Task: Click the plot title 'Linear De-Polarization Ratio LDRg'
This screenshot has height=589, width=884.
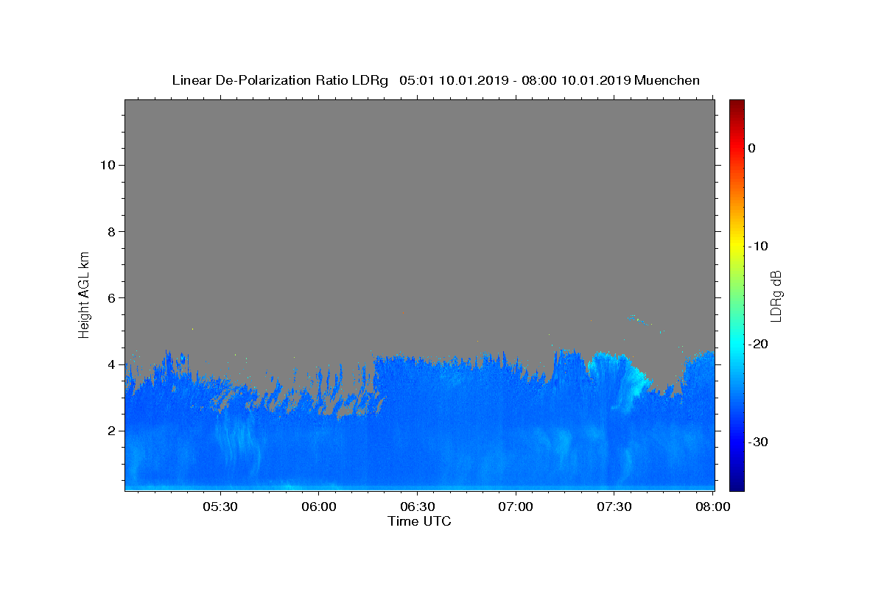Action: 280,80
